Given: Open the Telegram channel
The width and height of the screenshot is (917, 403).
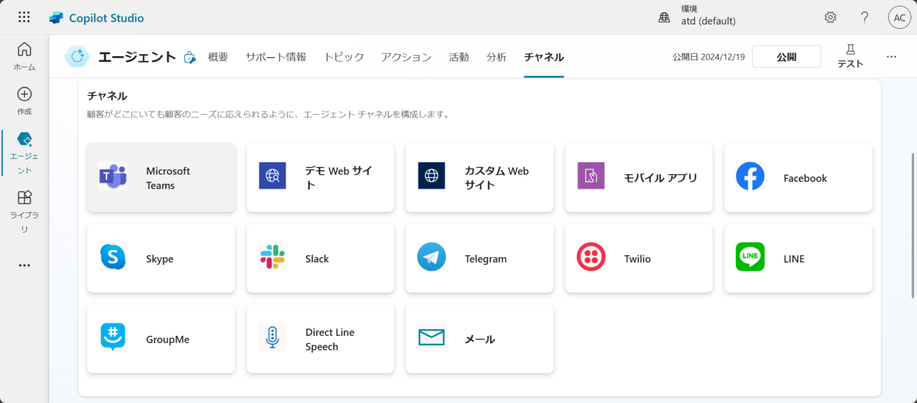Looking at the screenshot, I should (479, 258).
